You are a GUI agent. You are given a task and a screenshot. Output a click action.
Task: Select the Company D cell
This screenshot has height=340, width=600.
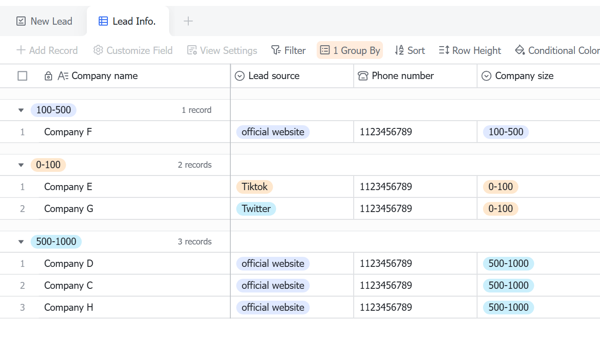[x=134, y=264]
